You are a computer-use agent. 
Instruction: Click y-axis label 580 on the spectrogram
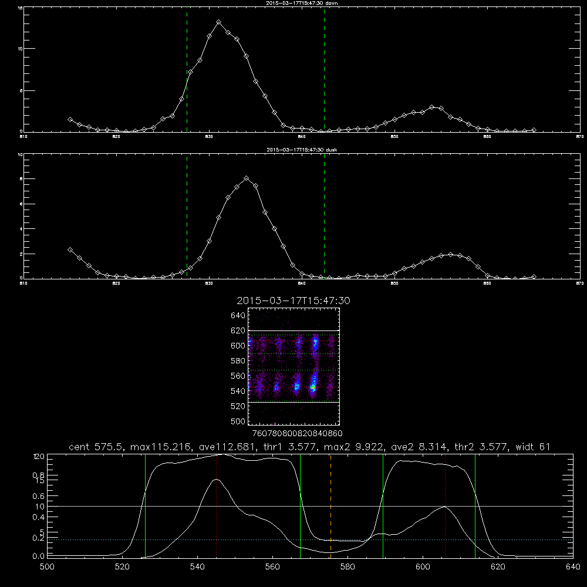coord(238,361)
